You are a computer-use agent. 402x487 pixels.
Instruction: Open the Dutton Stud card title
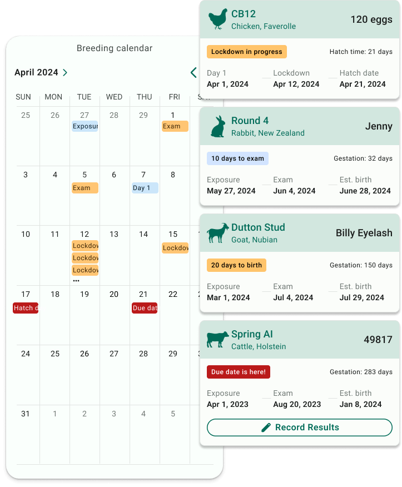[258, 227]
